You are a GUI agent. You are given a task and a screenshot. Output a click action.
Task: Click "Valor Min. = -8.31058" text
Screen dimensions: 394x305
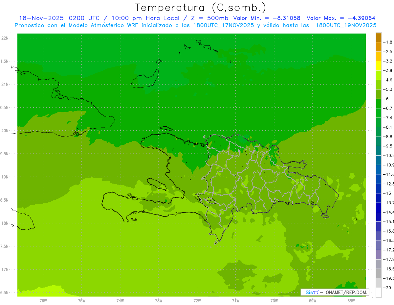[267, 18]
